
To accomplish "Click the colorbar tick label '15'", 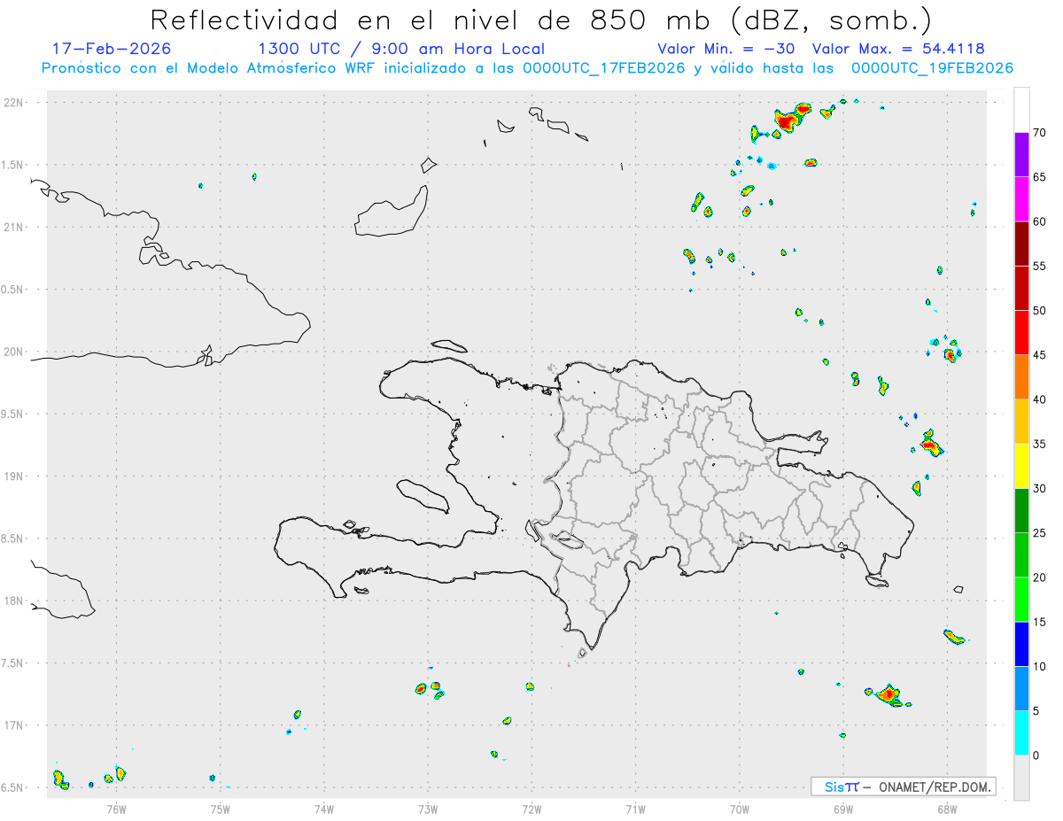I will point(1039,622).
